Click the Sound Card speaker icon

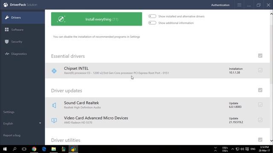click(x=54, y=105)
